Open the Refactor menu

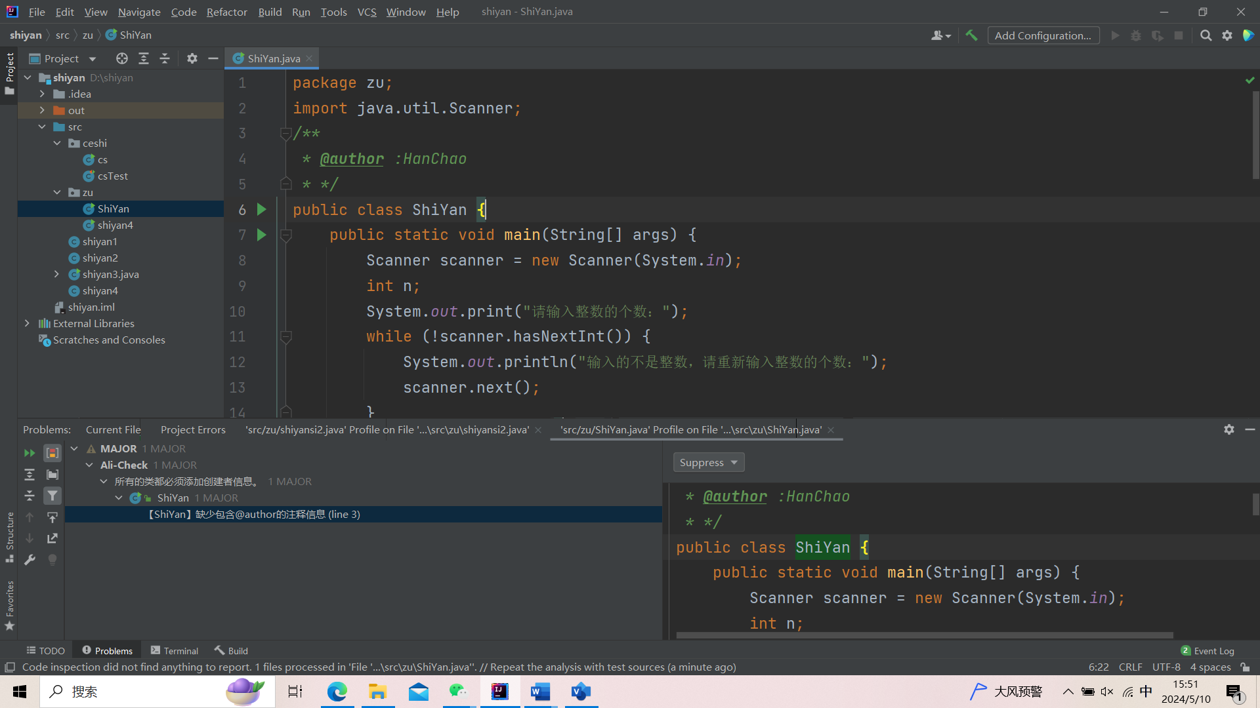[226, 12]
